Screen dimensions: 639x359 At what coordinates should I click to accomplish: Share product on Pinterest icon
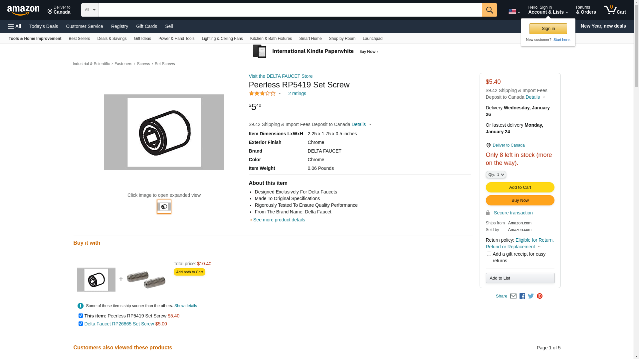pyautogui.click(x=539, y=296)
